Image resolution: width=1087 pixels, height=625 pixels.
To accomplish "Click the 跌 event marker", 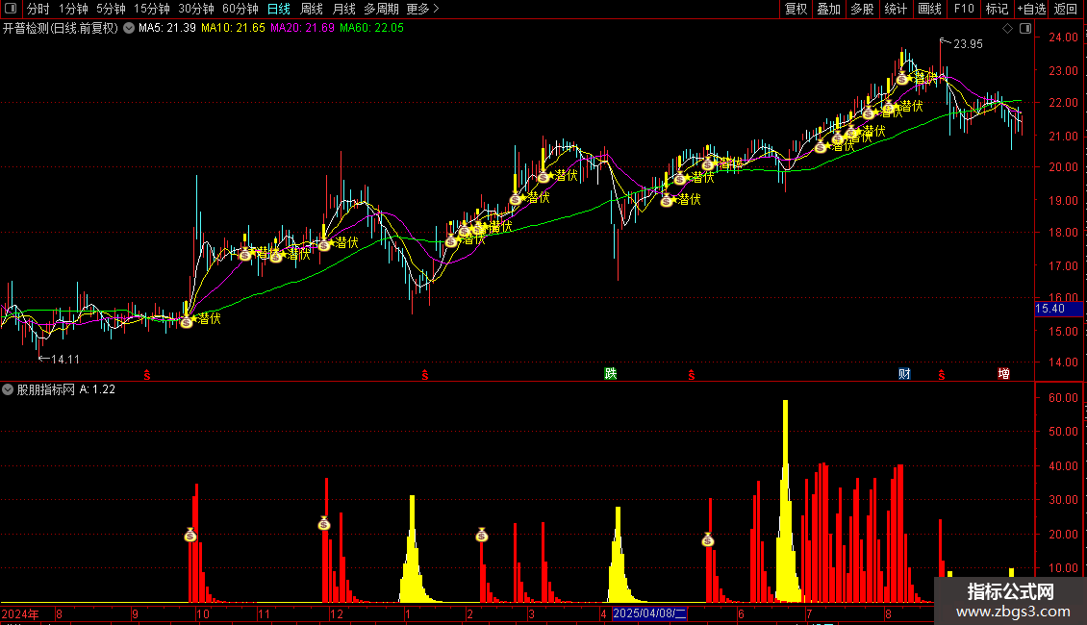I will 610,373.
